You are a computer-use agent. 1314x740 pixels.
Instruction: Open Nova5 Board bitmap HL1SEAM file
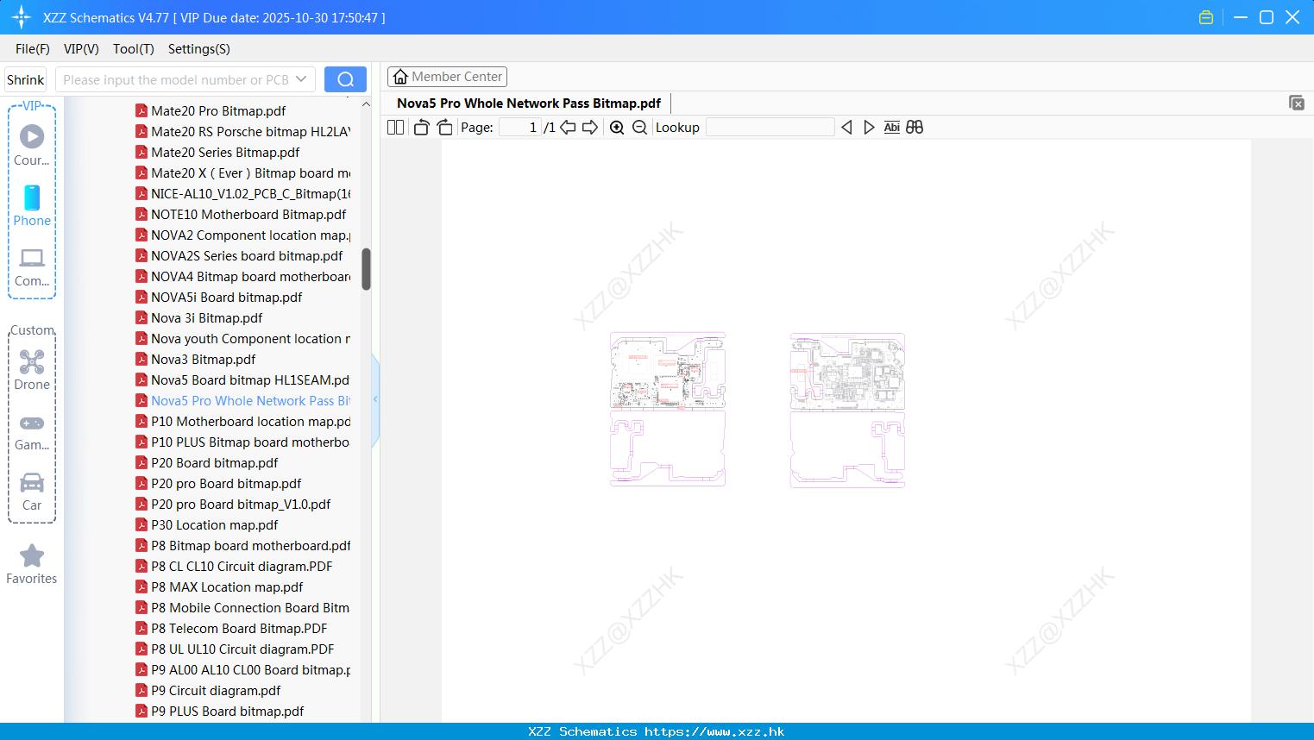[242, 379]
